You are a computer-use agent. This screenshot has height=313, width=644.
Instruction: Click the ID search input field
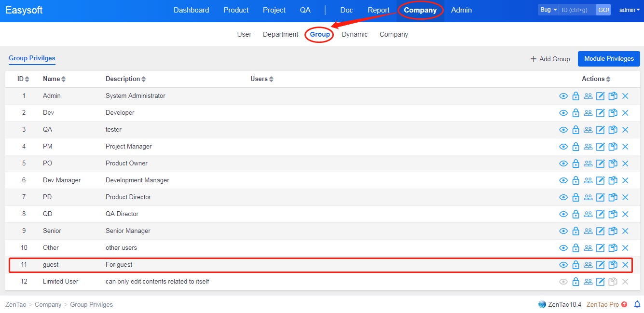577,10
